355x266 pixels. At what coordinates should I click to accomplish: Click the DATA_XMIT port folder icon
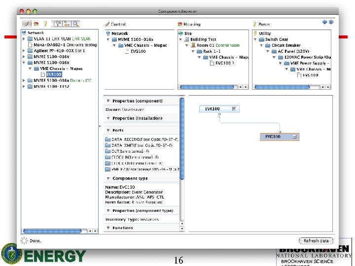[107, 145]
